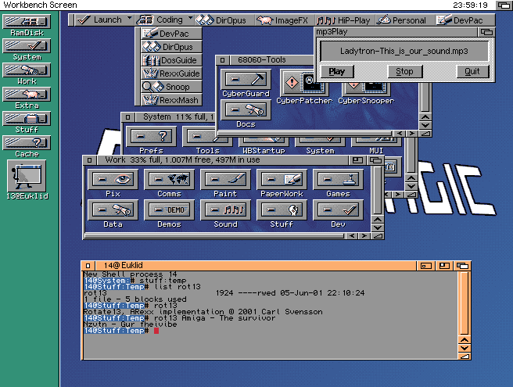The image size is (513, 387).
Task: Click 68060-Tools window down scroll arrow
Action: point(425,125)
